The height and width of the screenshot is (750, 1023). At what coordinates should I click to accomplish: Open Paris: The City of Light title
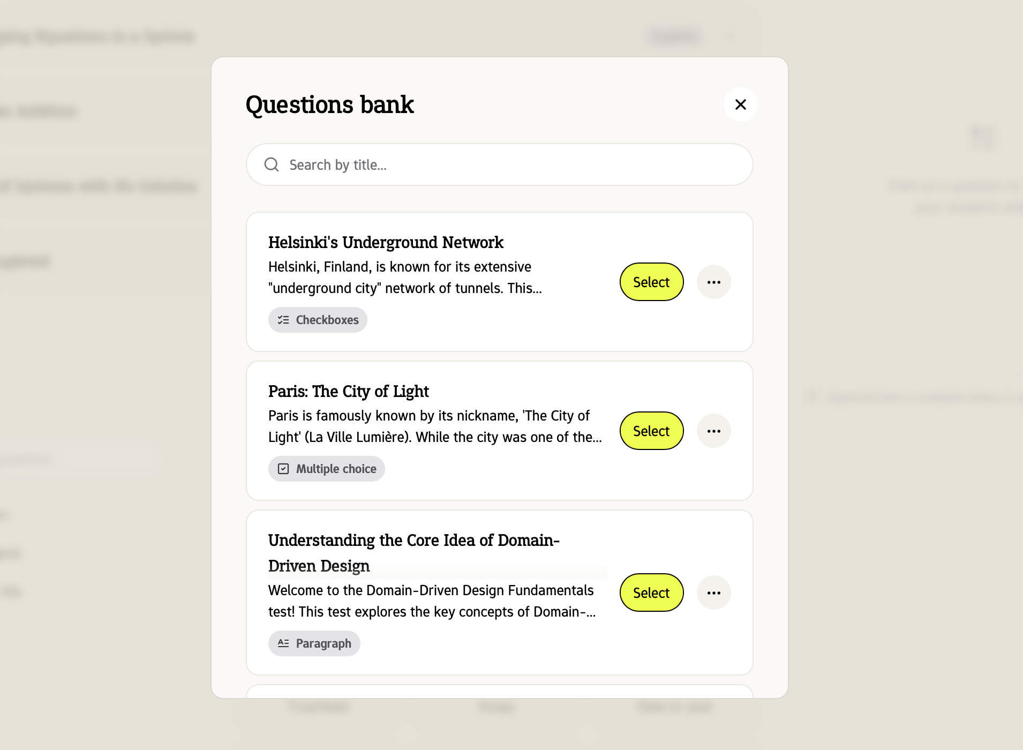point(348,392)
